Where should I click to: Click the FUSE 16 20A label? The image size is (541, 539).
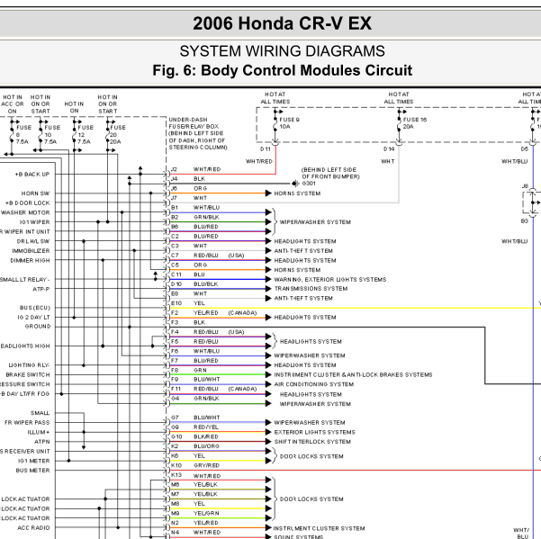point(415,123)
